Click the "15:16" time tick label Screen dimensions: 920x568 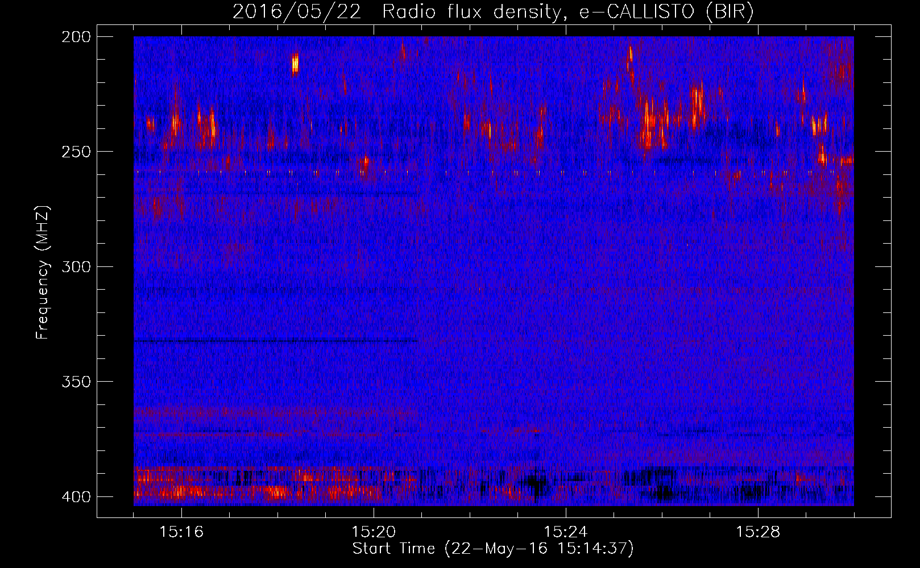pyautogui.click(x=181, y=532)
